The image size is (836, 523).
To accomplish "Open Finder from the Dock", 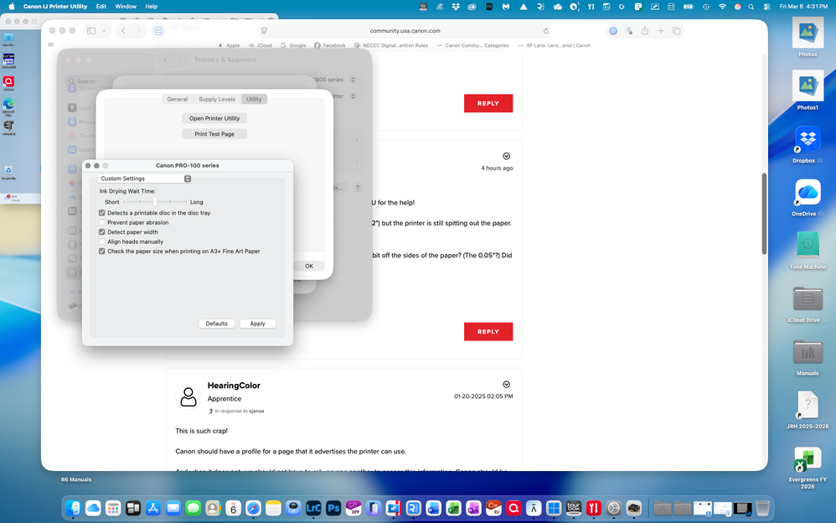I will tap(73, 508).
